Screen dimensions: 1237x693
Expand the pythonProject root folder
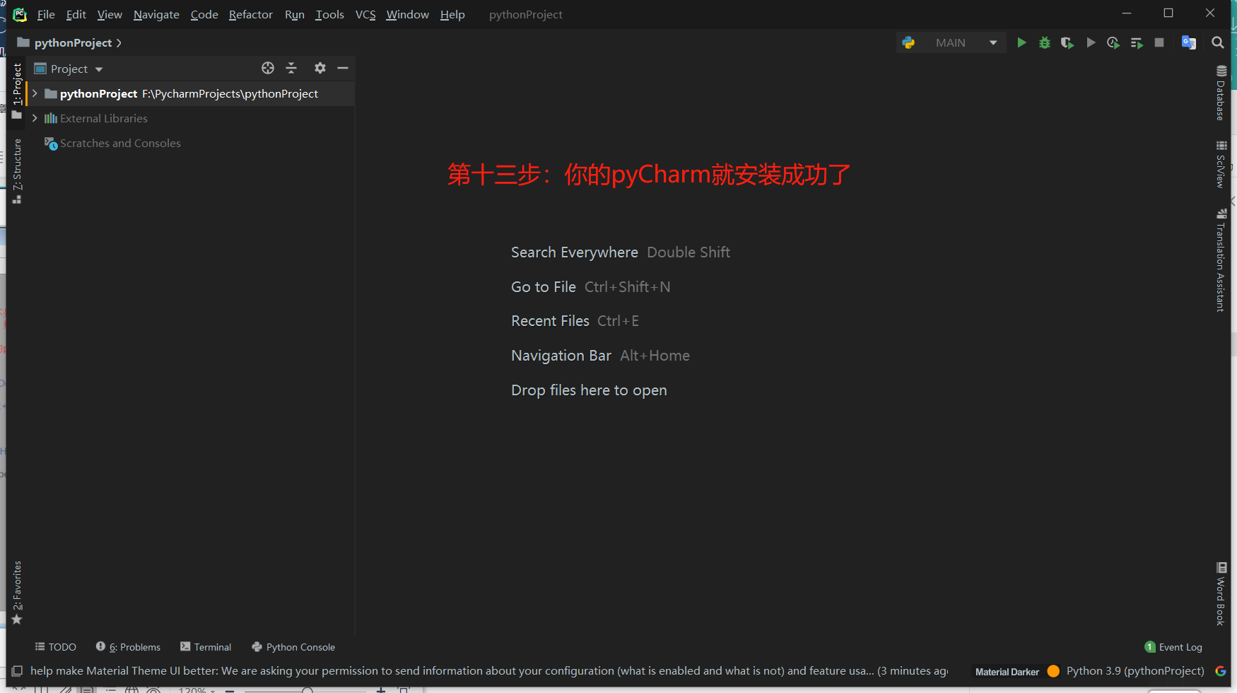tap(35, 93)
